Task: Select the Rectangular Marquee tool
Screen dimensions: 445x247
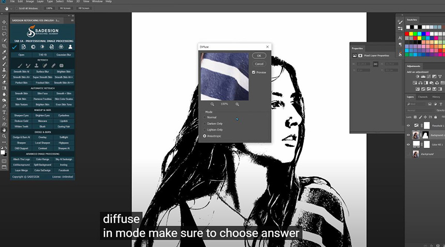Action: tap(4, 28)
